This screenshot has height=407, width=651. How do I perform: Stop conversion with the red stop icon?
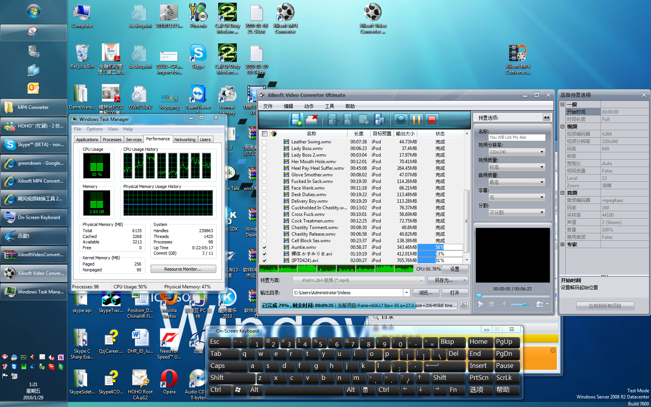pyautogui.click(x=432, y=120)
